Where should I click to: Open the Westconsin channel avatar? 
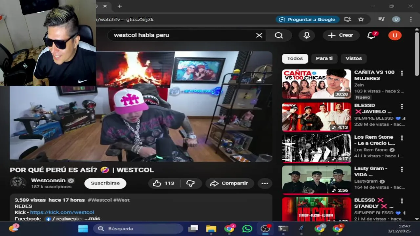(x=18, y=183)
